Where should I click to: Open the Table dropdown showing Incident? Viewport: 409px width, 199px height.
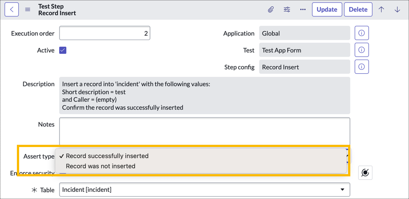pyautogui.click(x=204, y=190)
